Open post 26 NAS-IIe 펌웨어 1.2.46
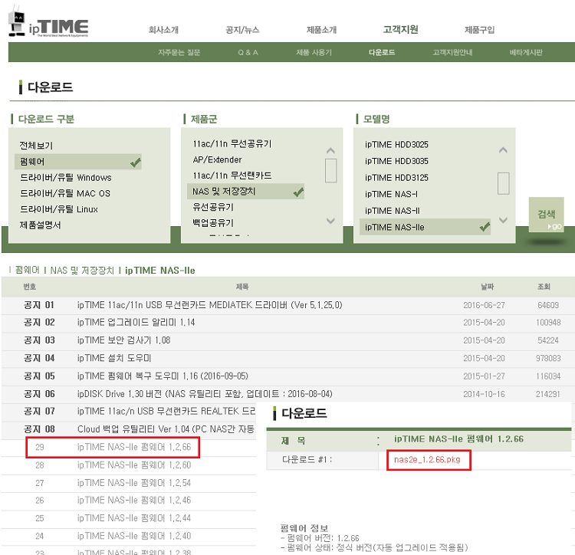 134,500
